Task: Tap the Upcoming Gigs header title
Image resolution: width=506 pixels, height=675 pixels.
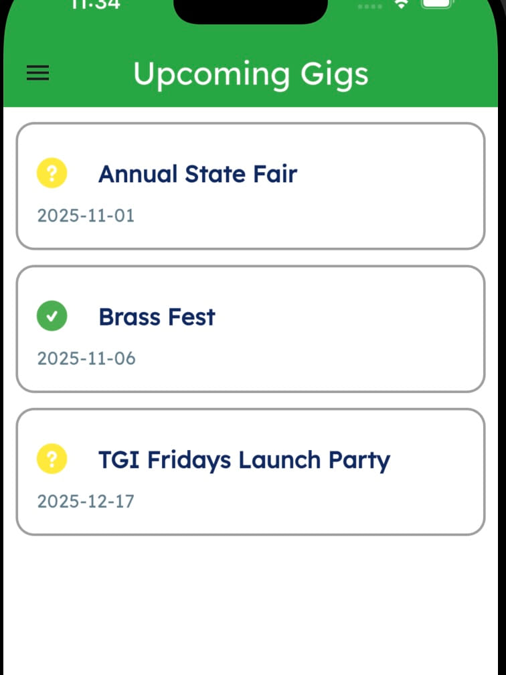Action: coord(250,74)
